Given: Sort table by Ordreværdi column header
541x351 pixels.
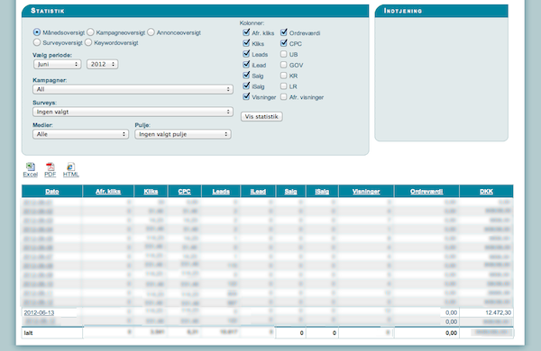Looking at the screenshot, I should pos(426,192).
